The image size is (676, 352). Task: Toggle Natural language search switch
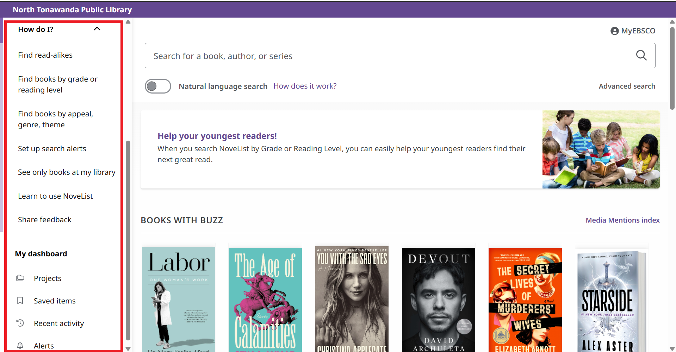tap(158, 86)
